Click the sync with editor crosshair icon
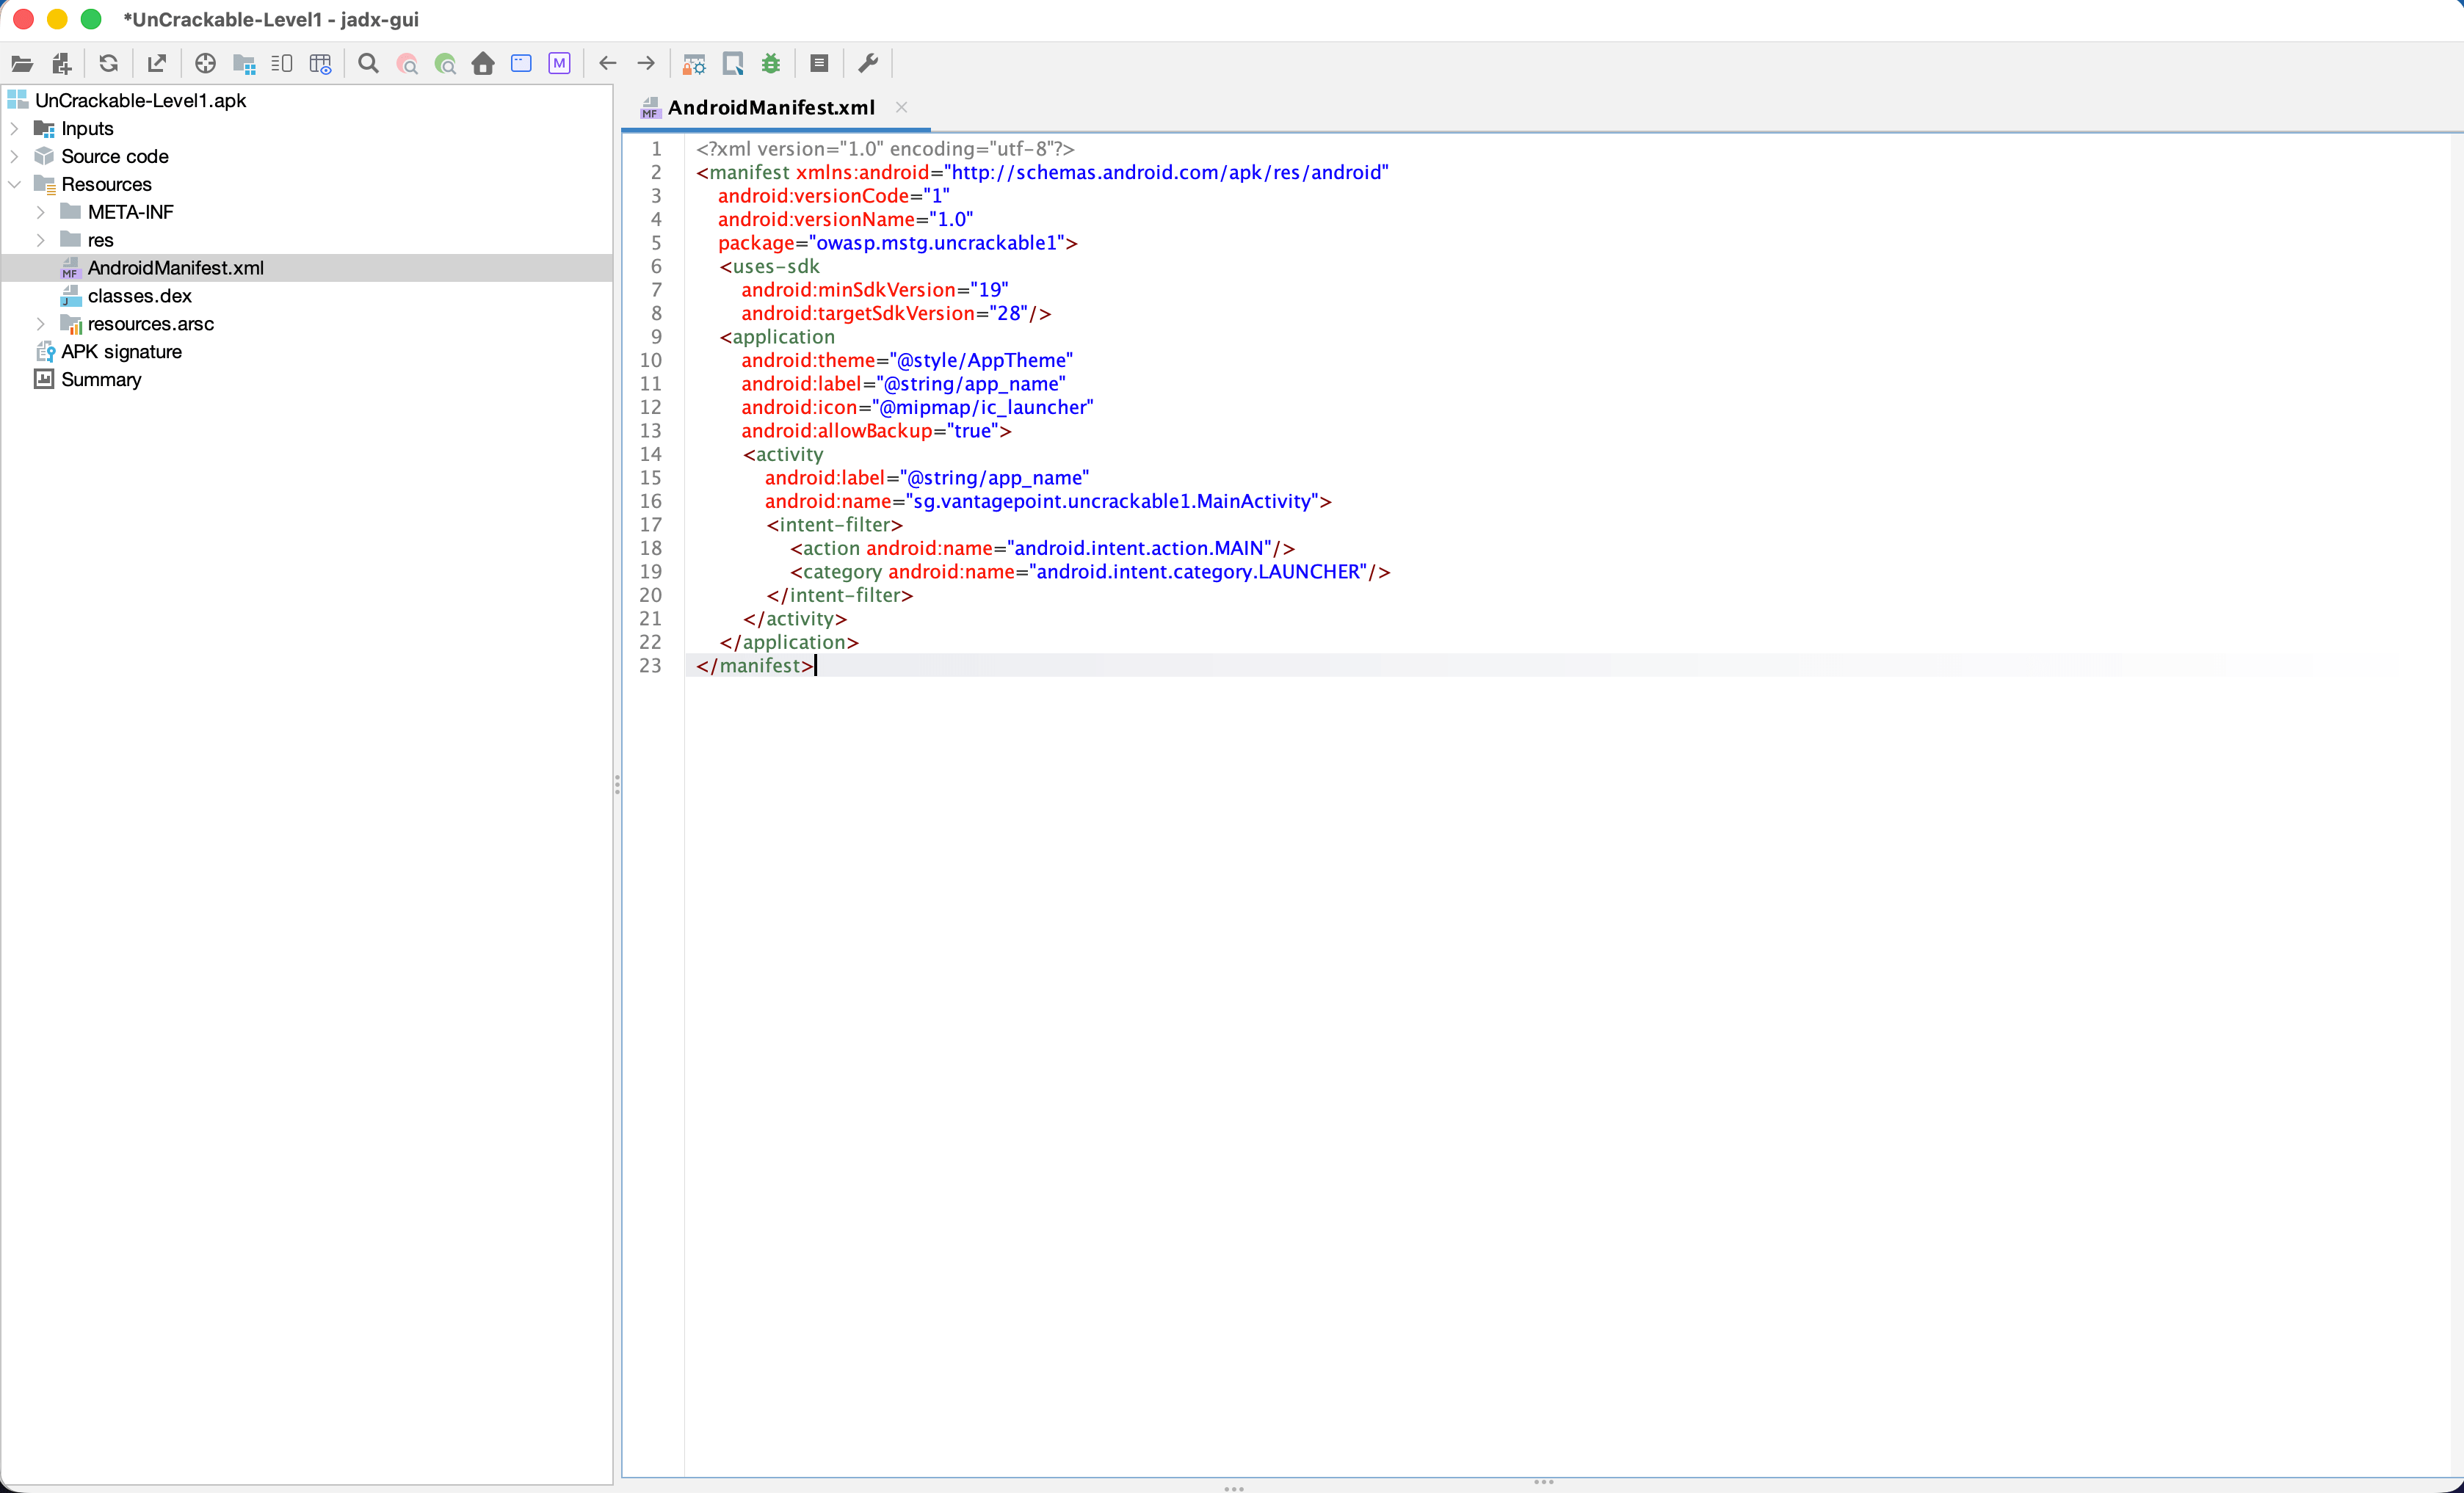 pyautogui.click(x=205, y=64)
